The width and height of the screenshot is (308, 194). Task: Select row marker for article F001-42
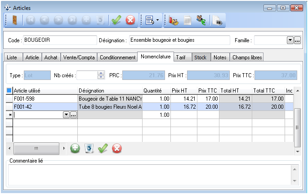coord(9,106)
